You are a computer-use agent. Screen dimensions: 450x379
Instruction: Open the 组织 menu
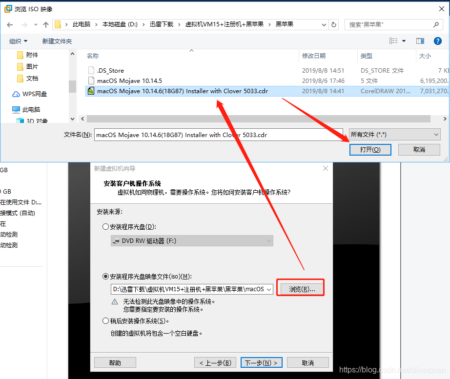click(18, 41)
